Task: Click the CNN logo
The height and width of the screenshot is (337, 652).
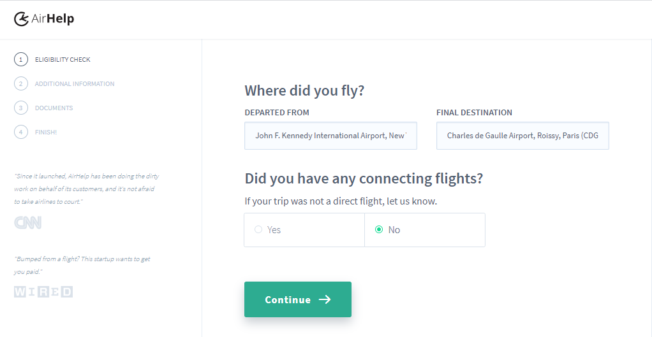Action: 28,222
